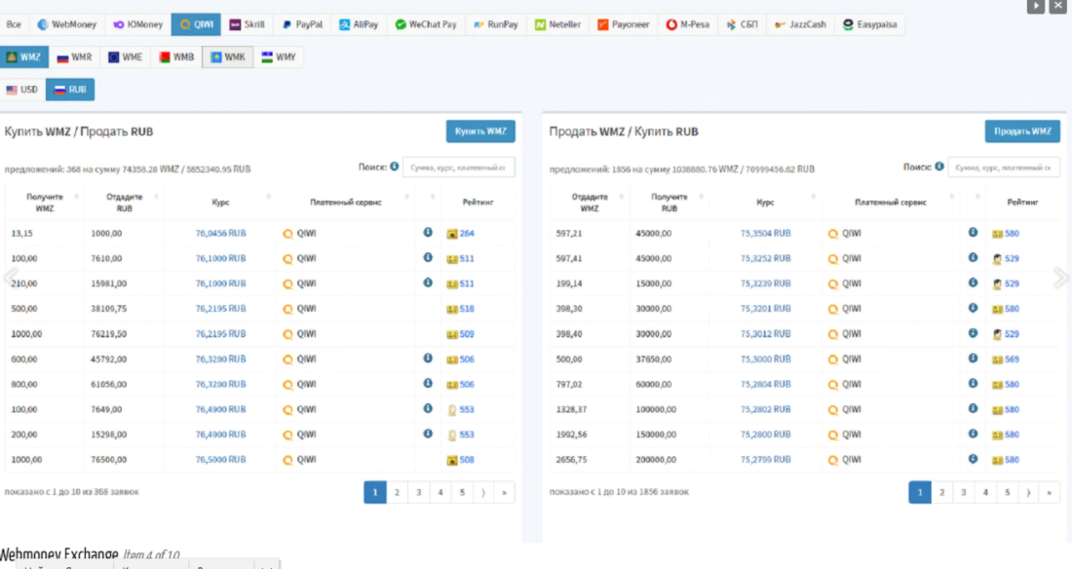Click the next slide arrow at the right edge
The height and width of the screenshot is (569, 1072).
click(1060, 279)
